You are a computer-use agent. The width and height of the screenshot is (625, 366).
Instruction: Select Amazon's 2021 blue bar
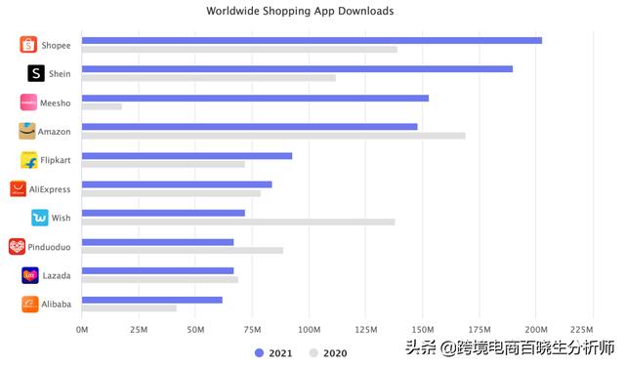[x=250, y=127]
